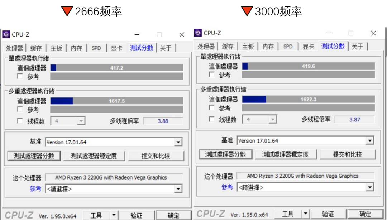Open the 显卡 tab in the 2666 window

tap(116, 48)
